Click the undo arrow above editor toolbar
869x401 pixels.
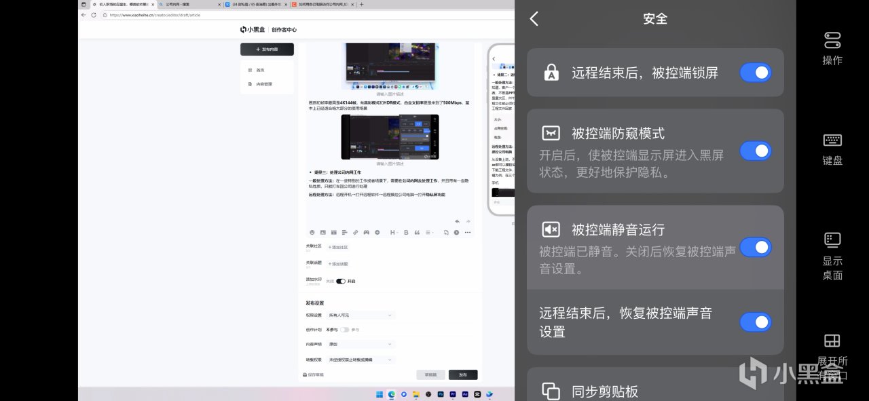[x=457, y=221]
